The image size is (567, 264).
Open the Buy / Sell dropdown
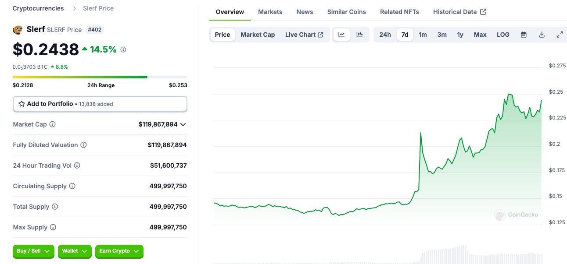coord(33,251)
